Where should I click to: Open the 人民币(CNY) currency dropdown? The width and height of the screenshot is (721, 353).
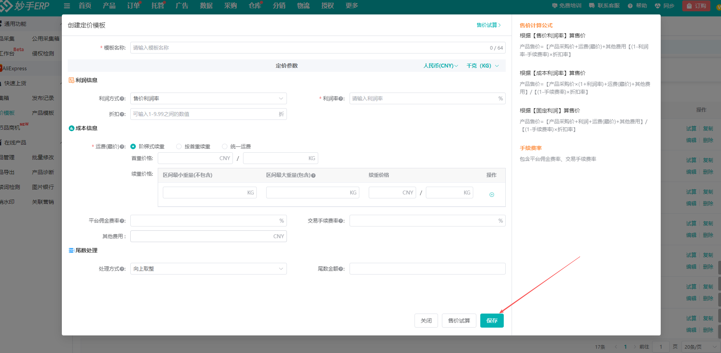tap(440, 66)
